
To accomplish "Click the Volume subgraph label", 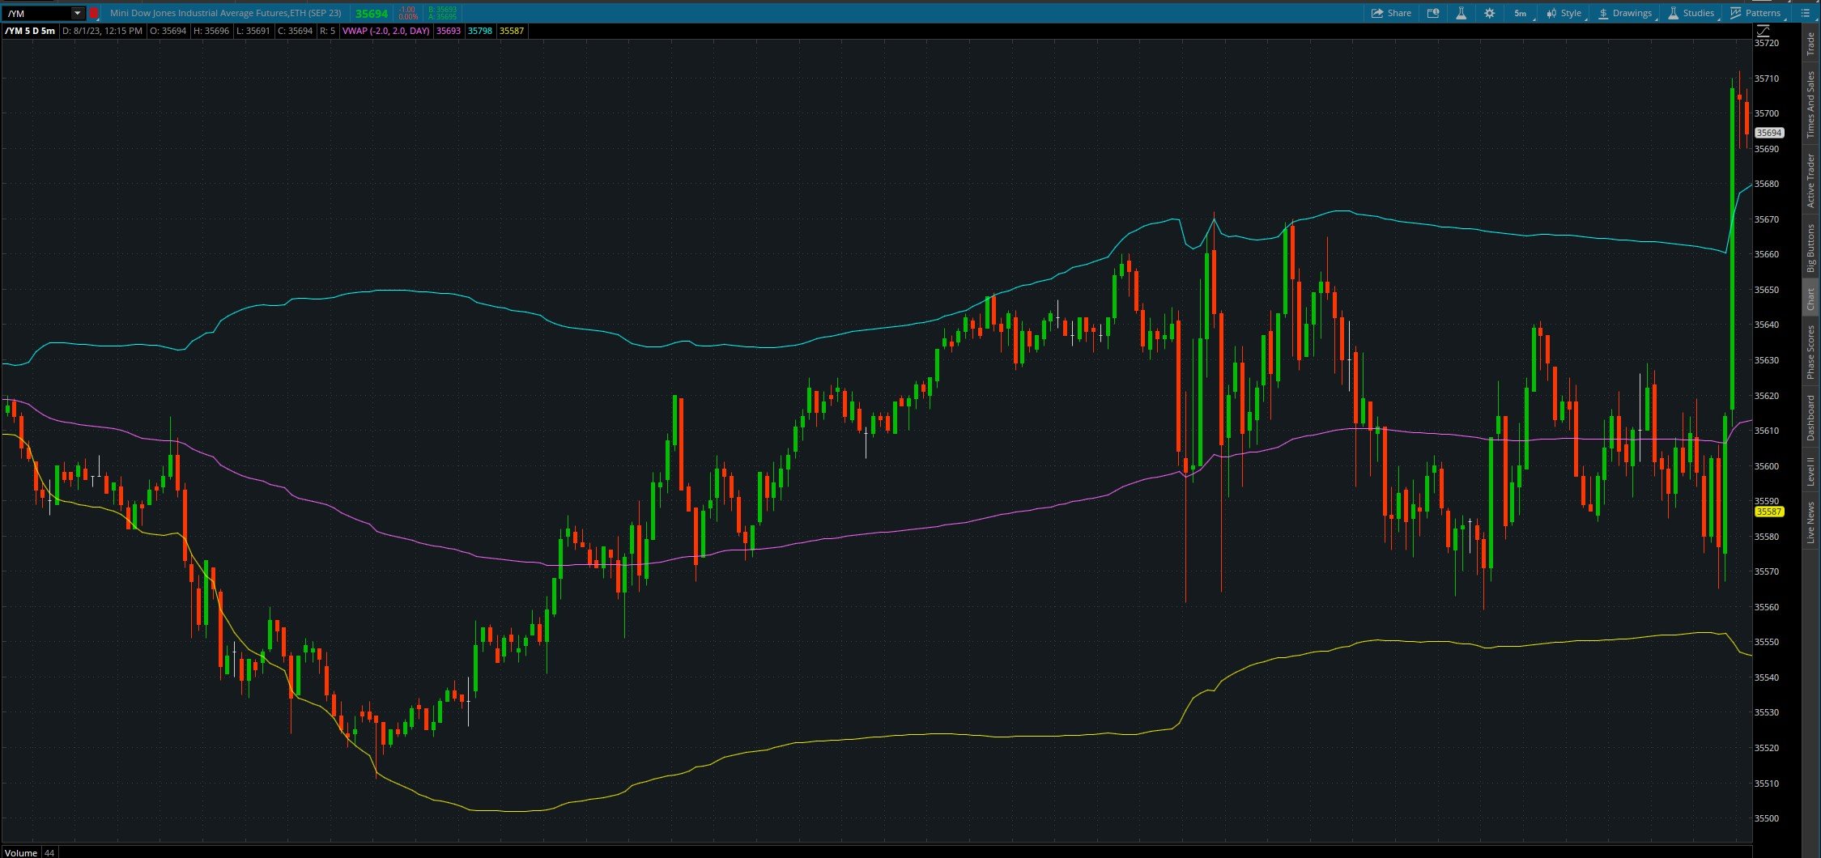I will click(x=20, y=852).
